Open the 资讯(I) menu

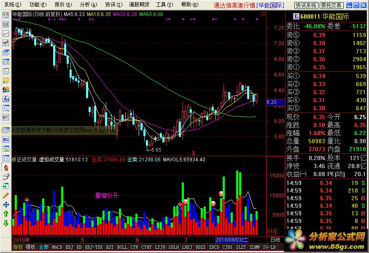pyautogui.click(x=114, y=5)
